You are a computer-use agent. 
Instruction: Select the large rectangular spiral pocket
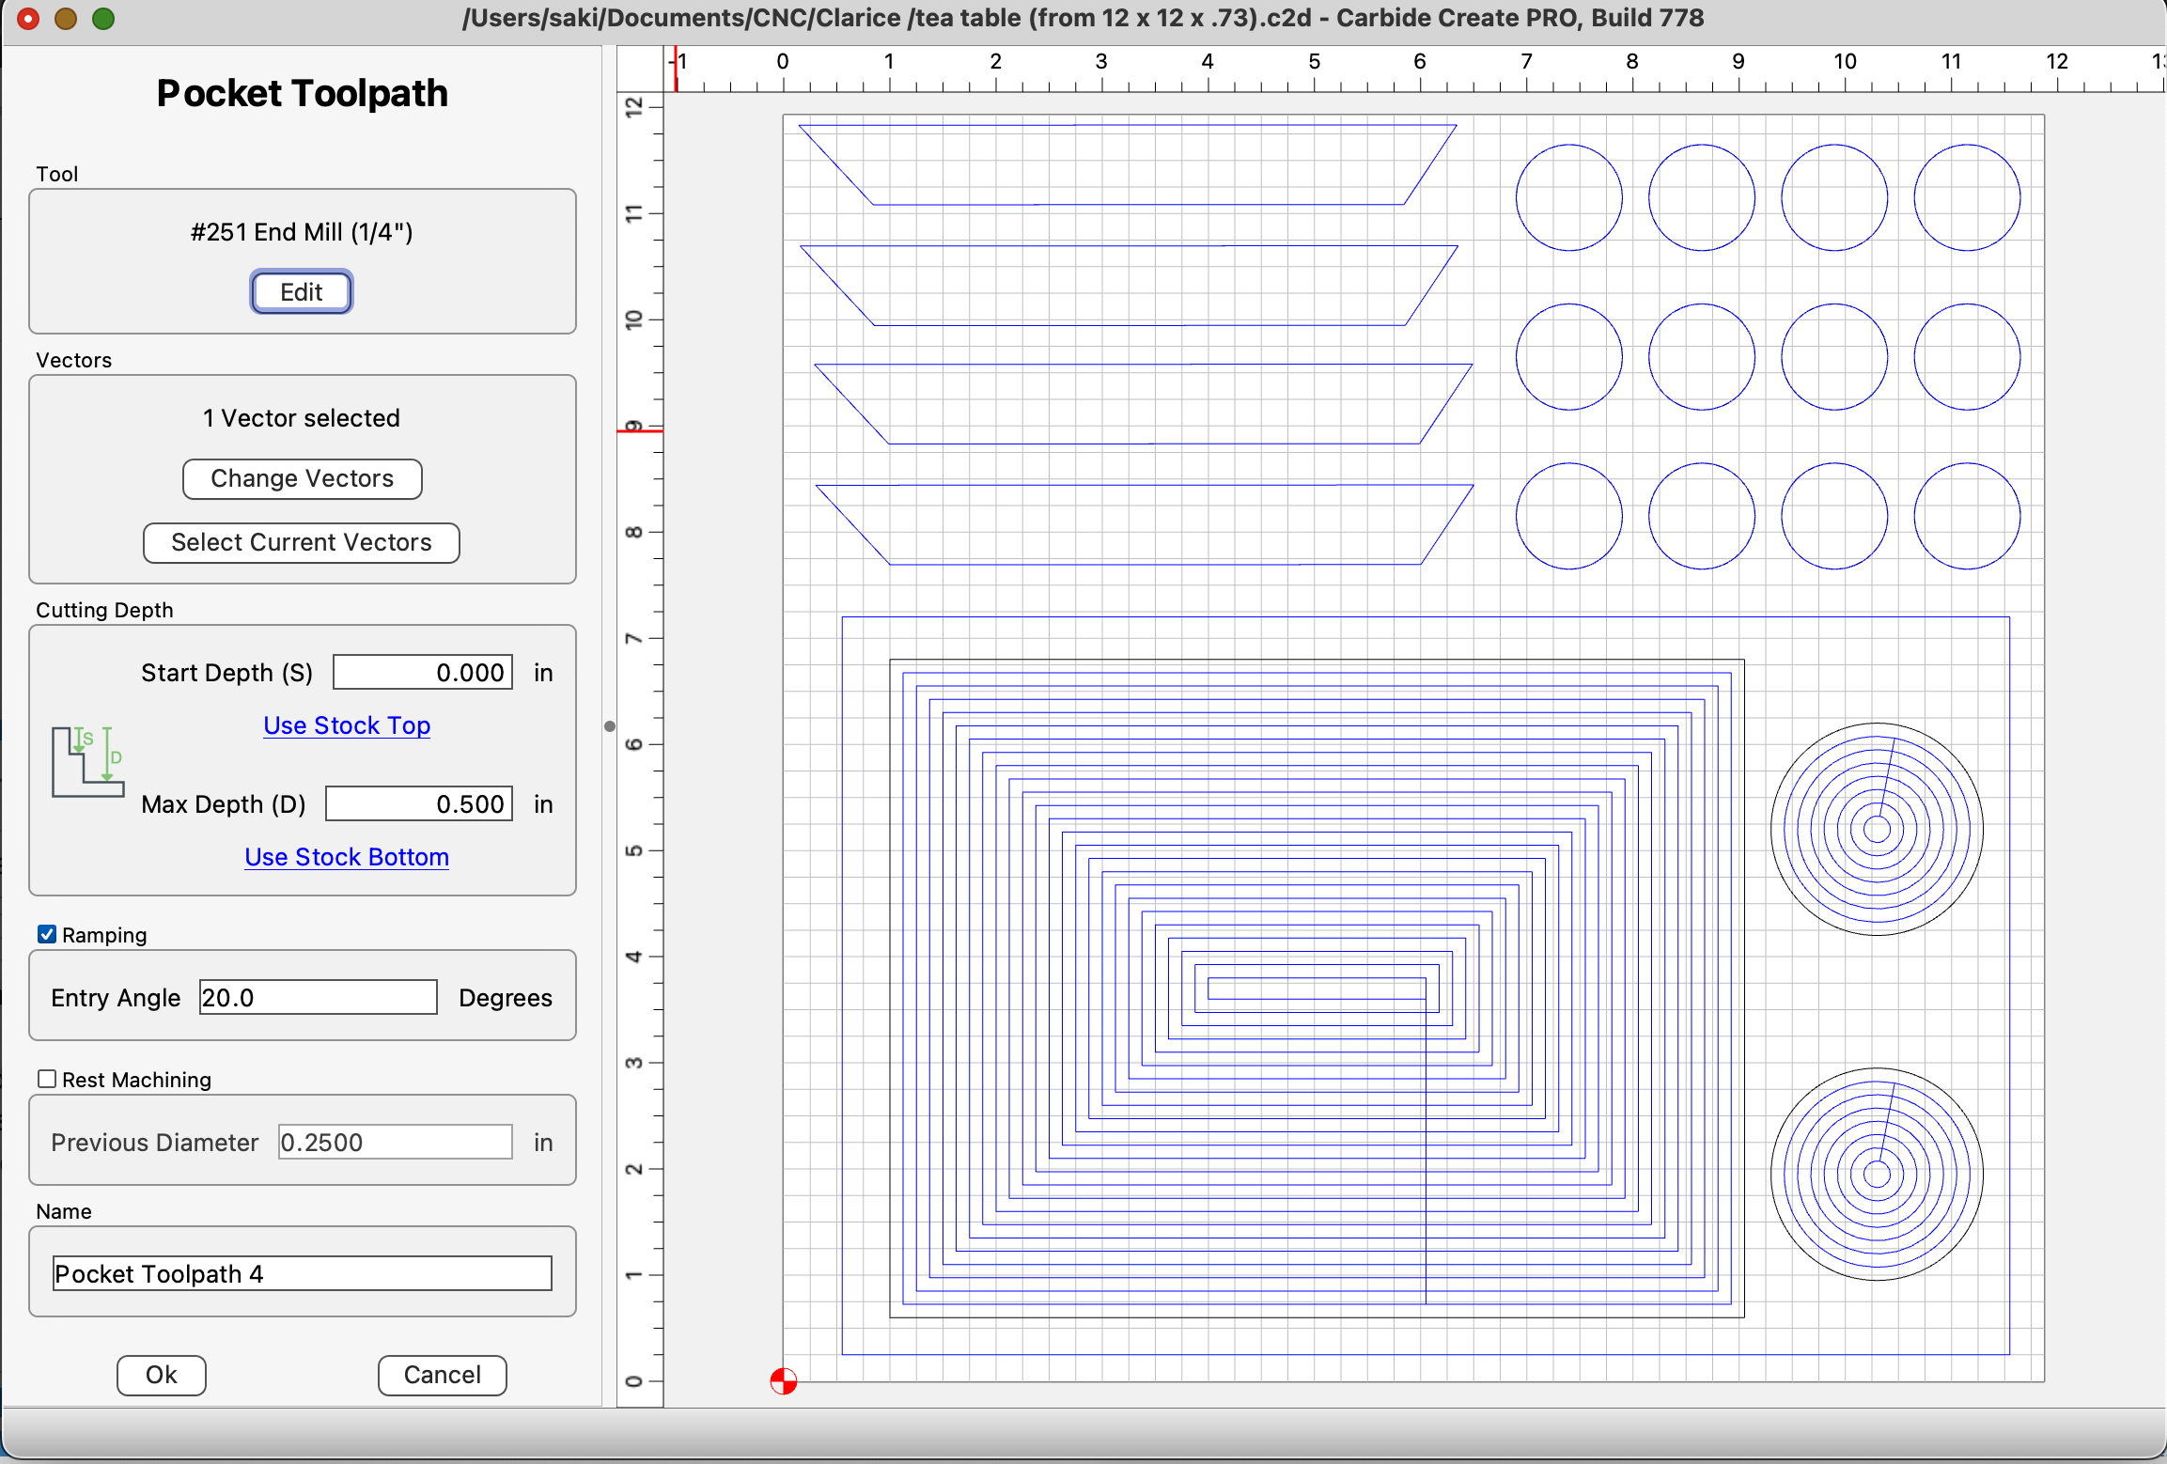[1317, 989]
